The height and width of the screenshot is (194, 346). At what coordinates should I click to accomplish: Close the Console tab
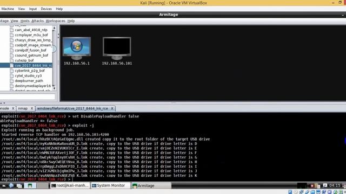[x=13, y=108]
